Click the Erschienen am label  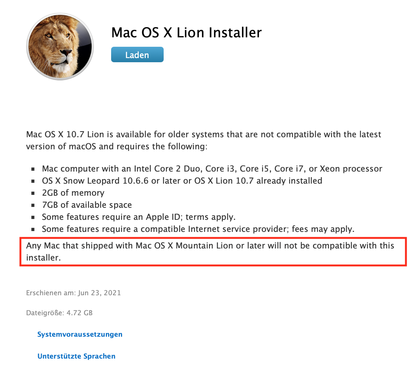coord(51,293)
